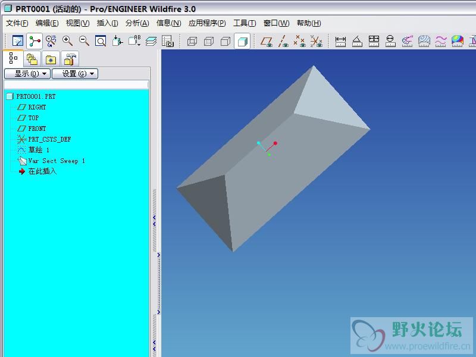Select the 草绘 1 sketch feature
Screen dimensions: 476x357
(39, 150)
